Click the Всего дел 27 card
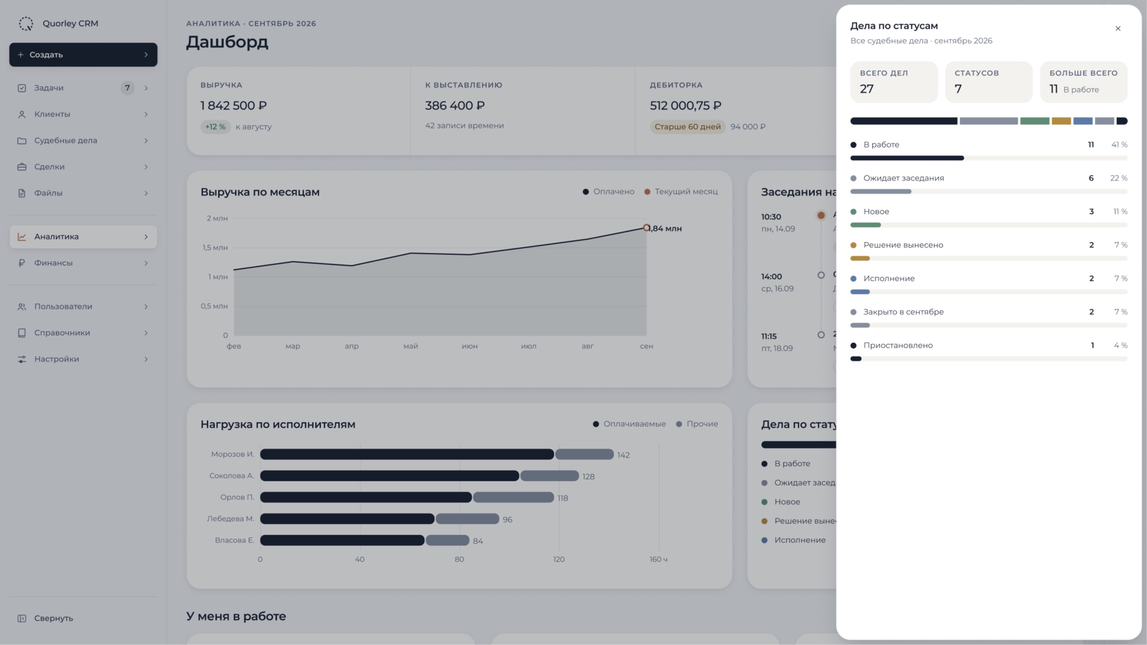 click(894, 82)
